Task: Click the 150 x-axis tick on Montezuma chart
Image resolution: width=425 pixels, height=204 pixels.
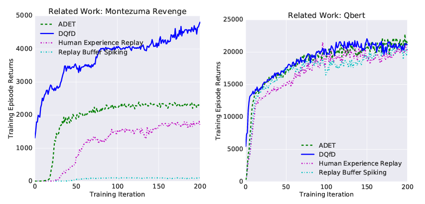Action: click(x=158, y=187)
